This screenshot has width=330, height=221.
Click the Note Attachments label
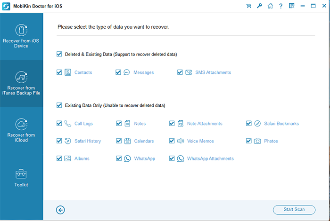(x=205, y=124)
